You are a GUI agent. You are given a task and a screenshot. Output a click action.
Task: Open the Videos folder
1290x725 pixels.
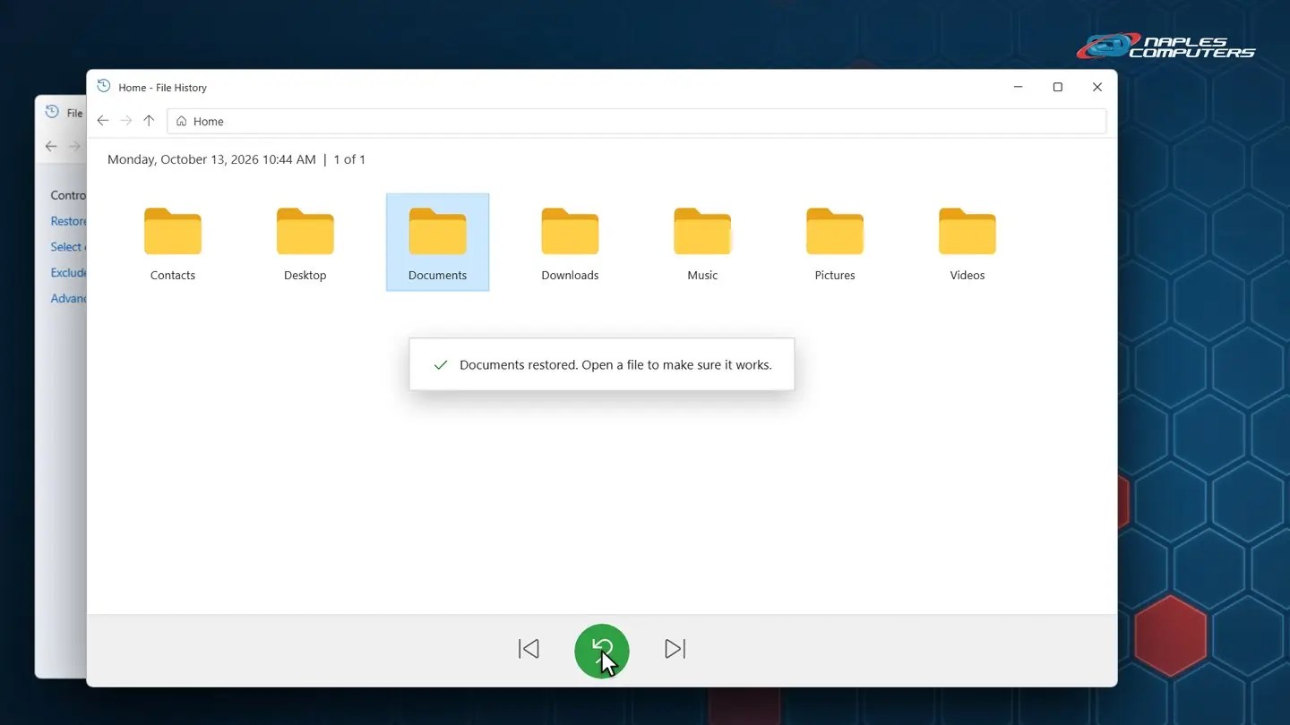coord(967,243)
